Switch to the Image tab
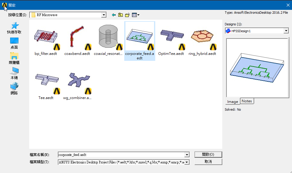 [x=232, y=101]
